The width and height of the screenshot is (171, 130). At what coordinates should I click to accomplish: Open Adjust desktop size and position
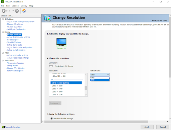click(x=20, y=47)
